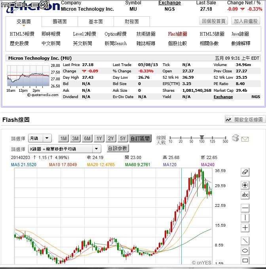Screen dimensions: 266x269
Task: Click the quotemedia.com credit text
Action: point(43,95)
